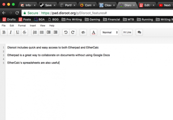Screen dimensions: 173x120
Task: Insert a horizontal rule with Hr Line
Action: (x=127, y=32)
